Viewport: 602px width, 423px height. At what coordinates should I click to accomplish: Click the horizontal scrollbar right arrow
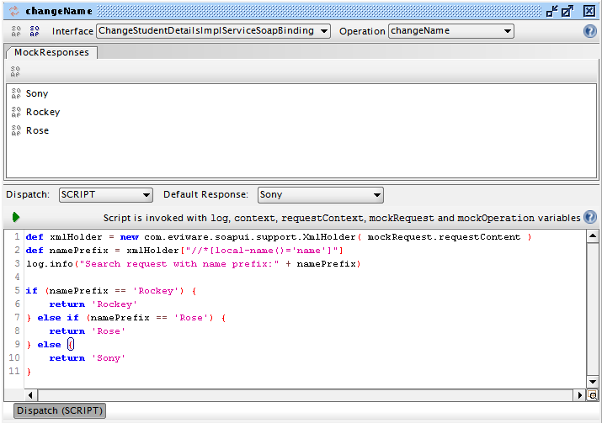(x=579, y=394)
